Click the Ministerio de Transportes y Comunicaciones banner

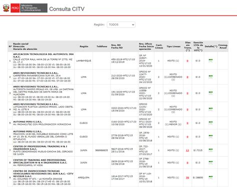tap(34, 8)
